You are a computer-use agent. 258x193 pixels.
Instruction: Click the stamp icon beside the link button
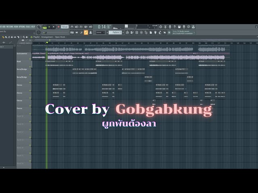90,33
